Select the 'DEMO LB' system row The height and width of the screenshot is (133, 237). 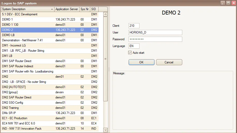(x=50, y=35)
